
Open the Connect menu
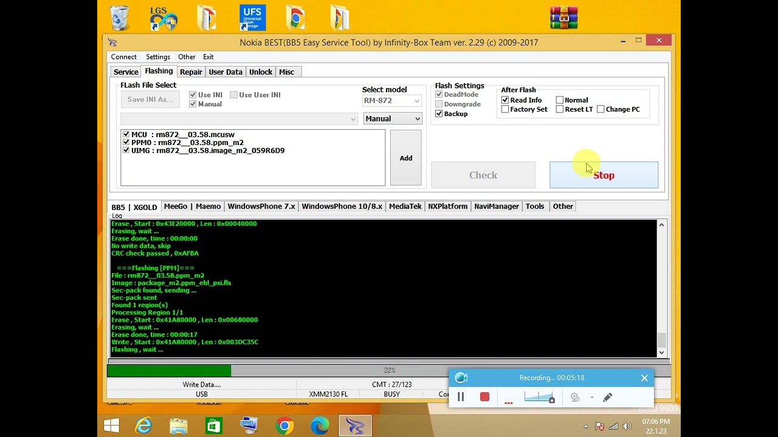tap(123, 57)
